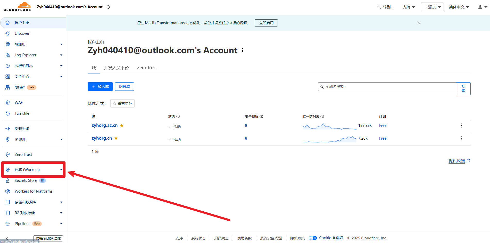Image resolution: width=490 pixels, height=243 pixels.
Task: Click the Turnstile icon
Action: point(8,113)
